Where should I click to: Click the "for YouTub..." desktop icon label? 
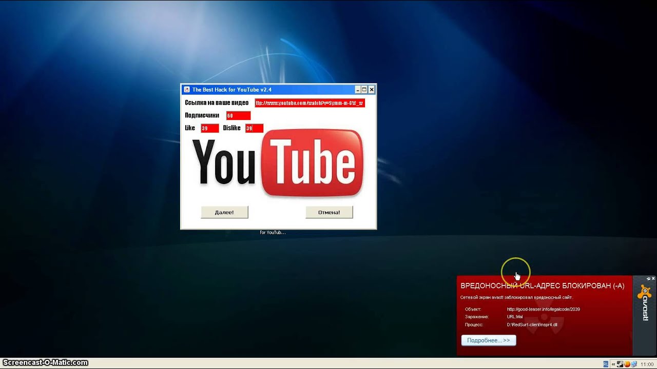(273, 233)
